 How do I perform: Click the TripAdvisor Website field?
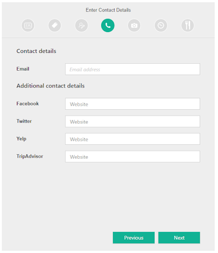[x=132, y=157]
